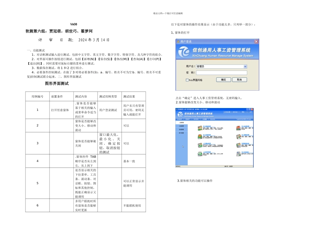The image size is (336, 238).
Task: Click the caption 1, 窗体的打开
Action: (180, 33)
